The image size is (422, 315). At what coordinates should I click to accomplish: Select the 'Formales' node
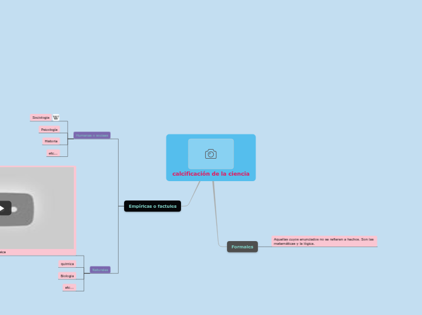coord(242,247)
